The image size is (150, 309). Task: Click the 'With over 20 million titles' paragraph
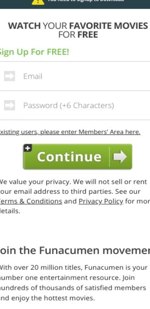pyautogui.click(x=74, y=283)
